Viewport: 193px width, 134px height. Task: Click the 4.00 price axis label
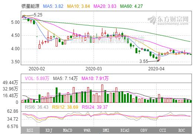(x=16, y=49)
